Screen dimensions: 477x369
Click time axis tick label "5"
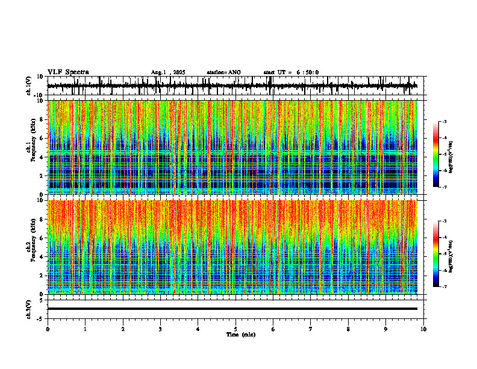pyautogui.click(x=235, y=329)
